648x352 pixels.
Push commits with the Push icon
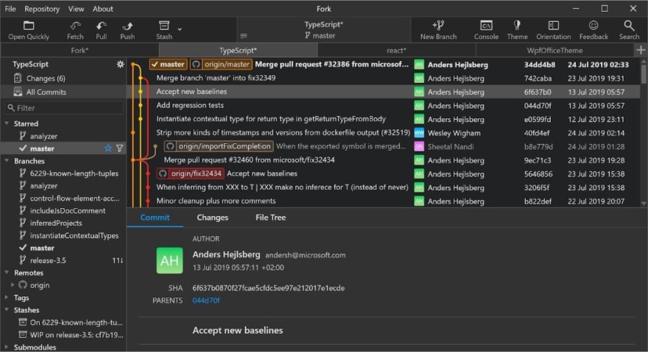127,31
